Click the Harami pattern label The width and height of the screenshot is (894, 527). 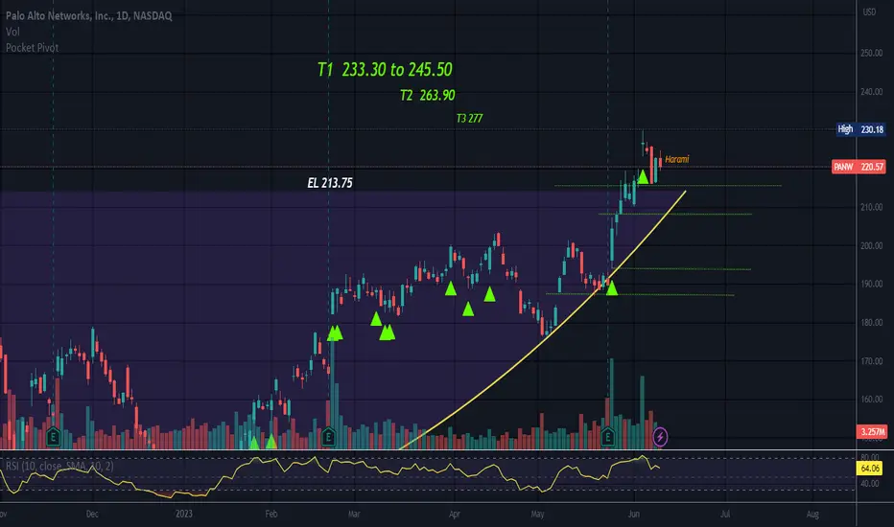point(677,159)
